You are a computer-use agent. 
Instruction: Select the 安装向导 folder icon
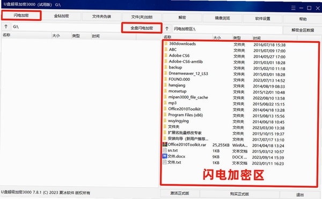(x=165, y=139)
